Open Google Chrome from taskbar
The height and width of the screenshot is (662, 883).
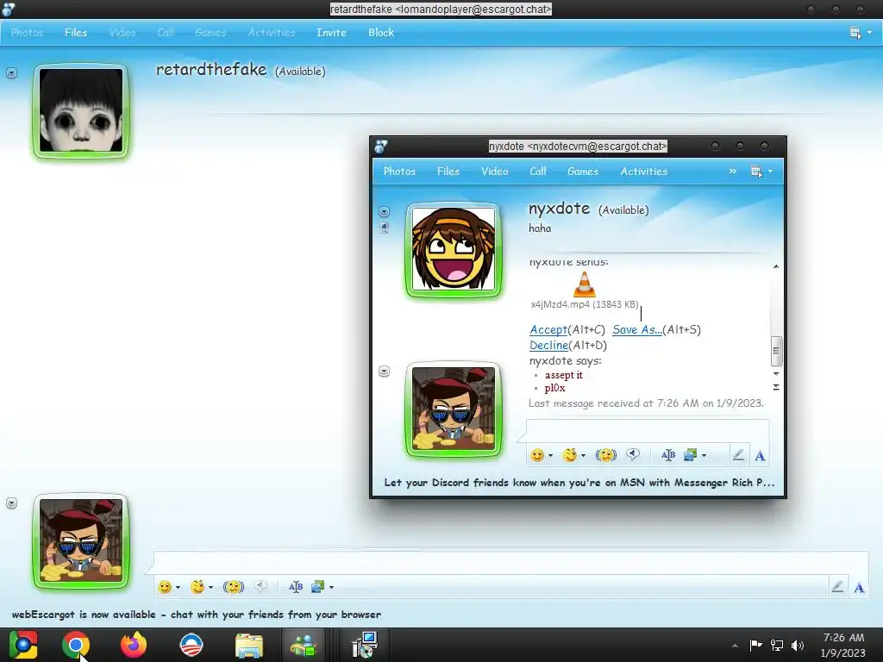pyautogui.click(x=76, y=645)
